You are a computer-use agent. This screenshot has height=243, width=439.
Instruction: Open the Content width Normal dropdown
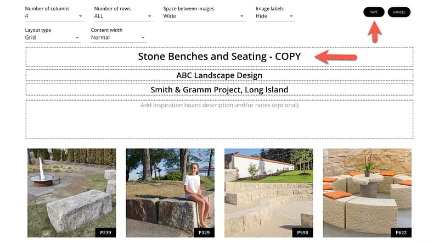coord(119,38)
